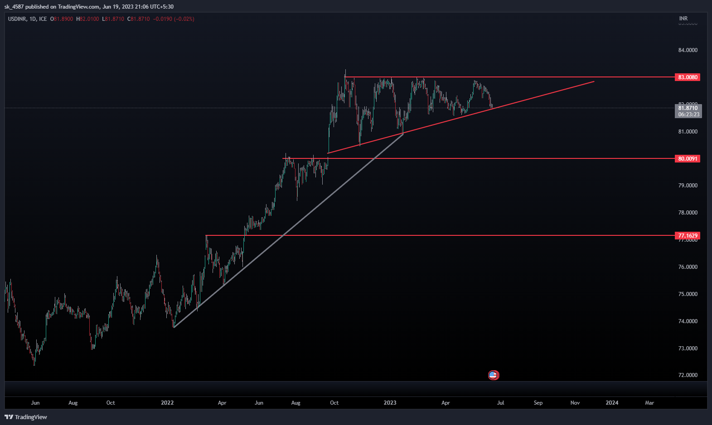Click the TradingView logo at bottom left

pyautogui.click(x=26, y=417)
